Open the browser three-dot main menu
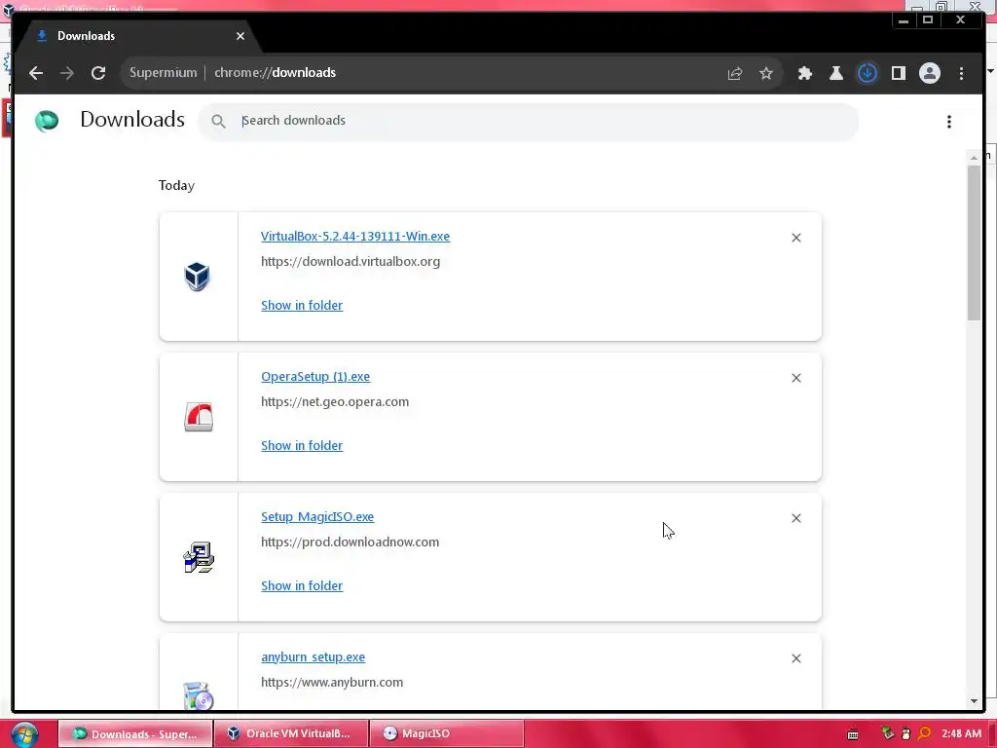The height and width of the screenshot is (748, 997). 961,73
